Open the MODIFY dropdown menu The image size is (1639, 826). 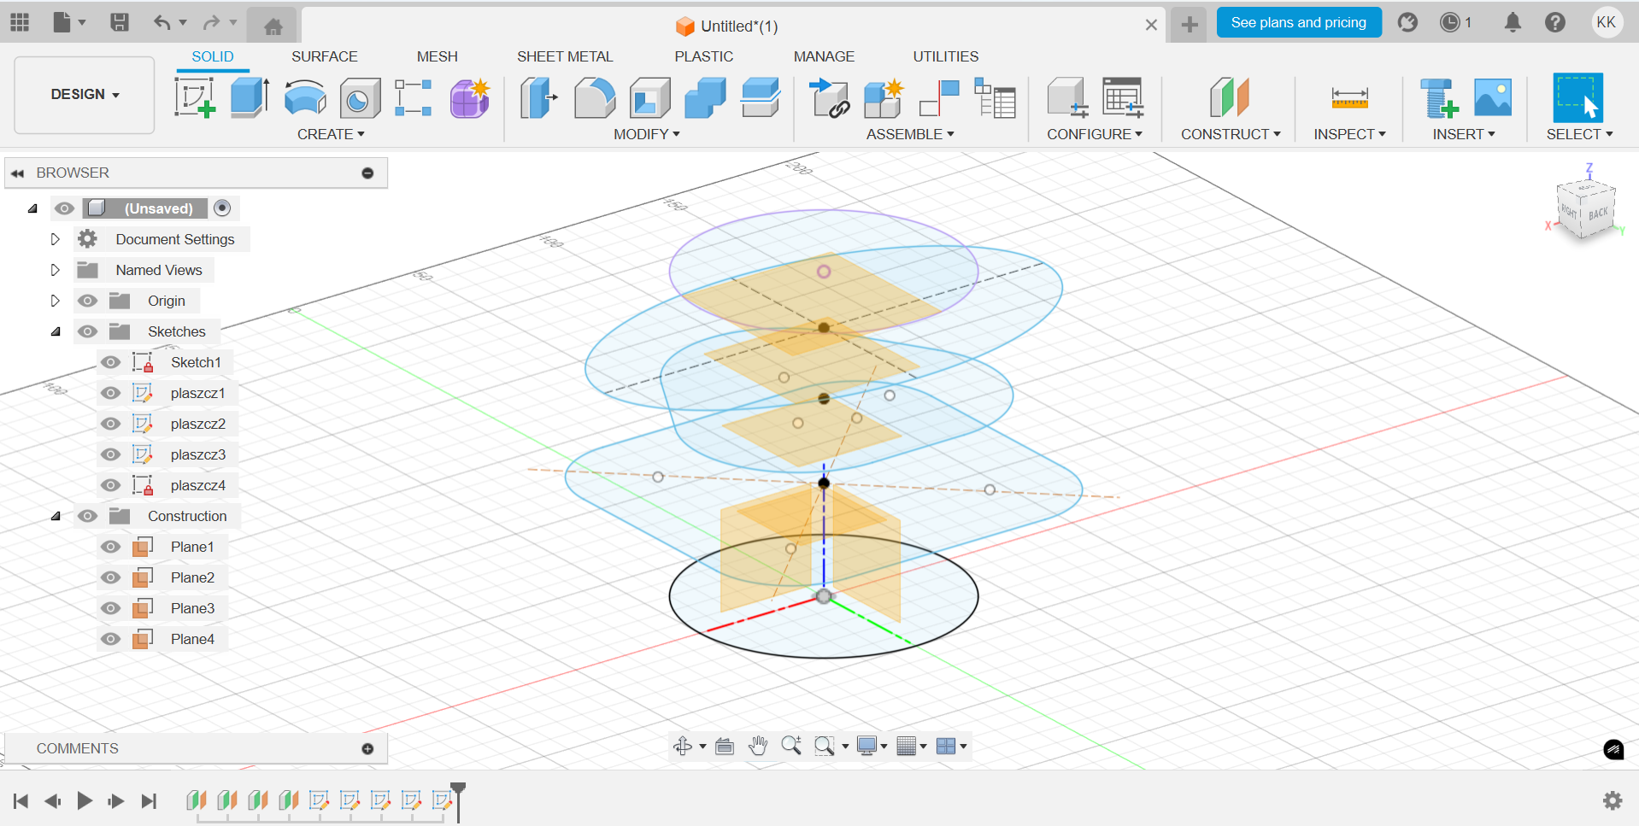(x=646, y=134)
